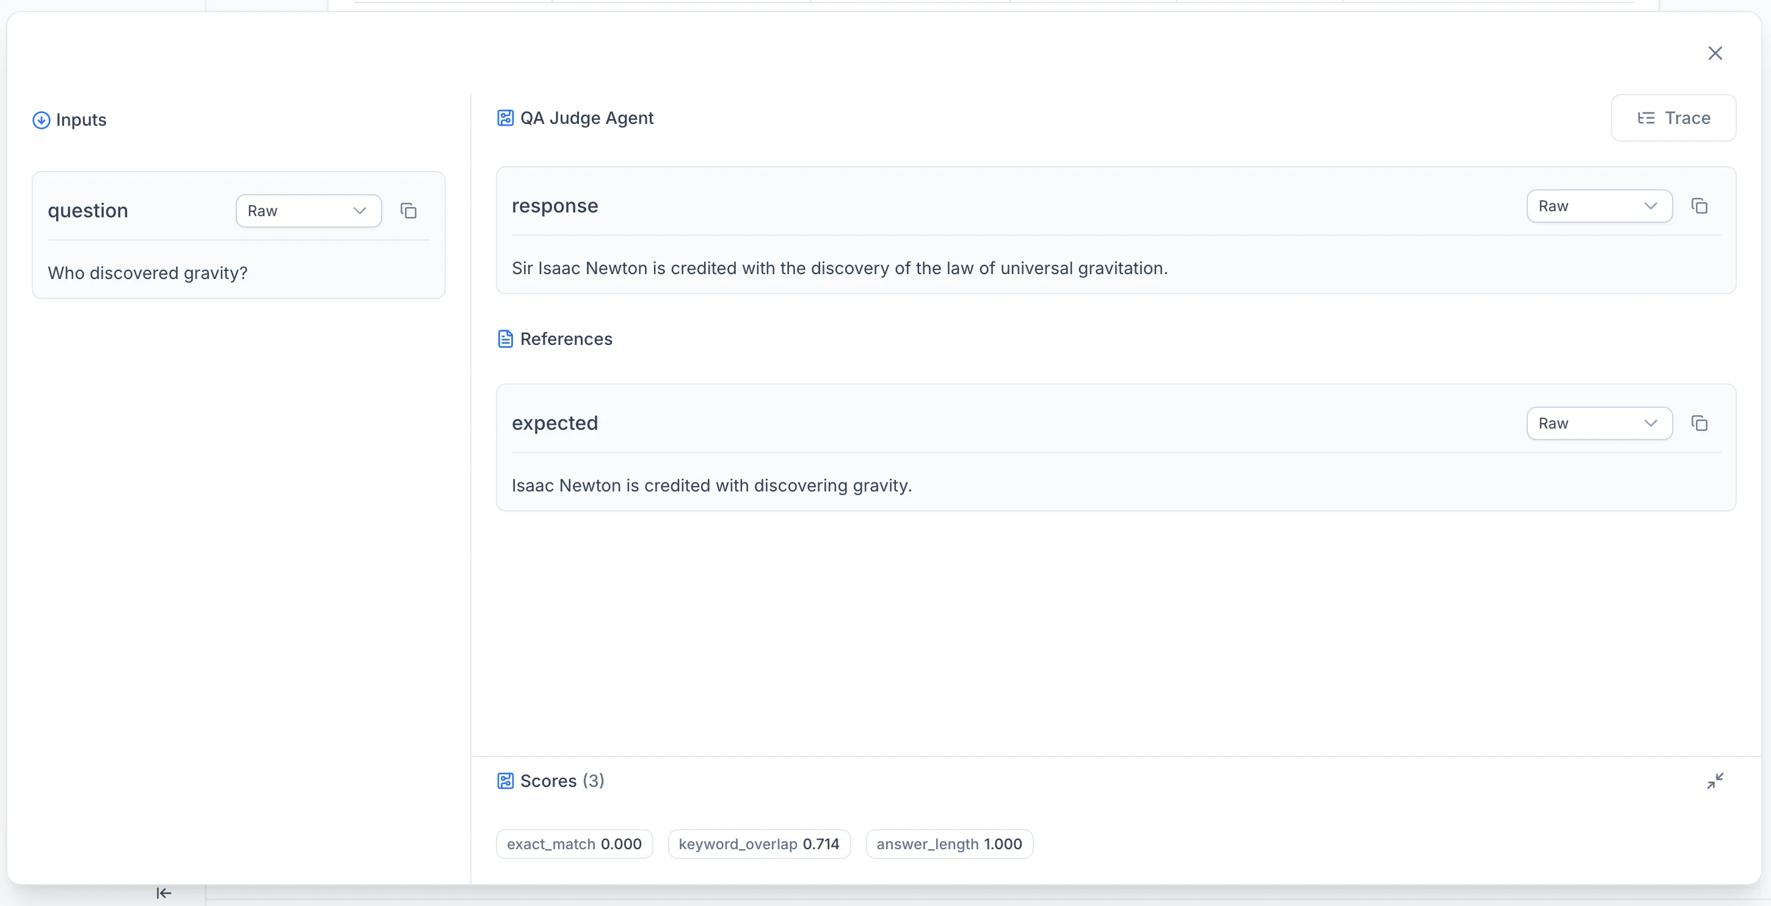
Task: Copy the question field content
Action: pos(409,211)
